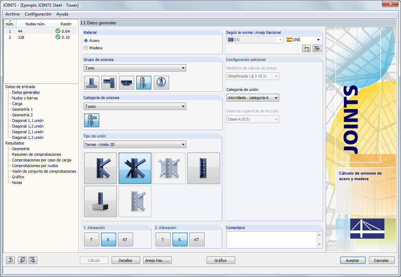The height and width of the screenshot is (277, 401).
Task: Open Diagonal 1,1 unión tree item
Action: click(27, 121)
